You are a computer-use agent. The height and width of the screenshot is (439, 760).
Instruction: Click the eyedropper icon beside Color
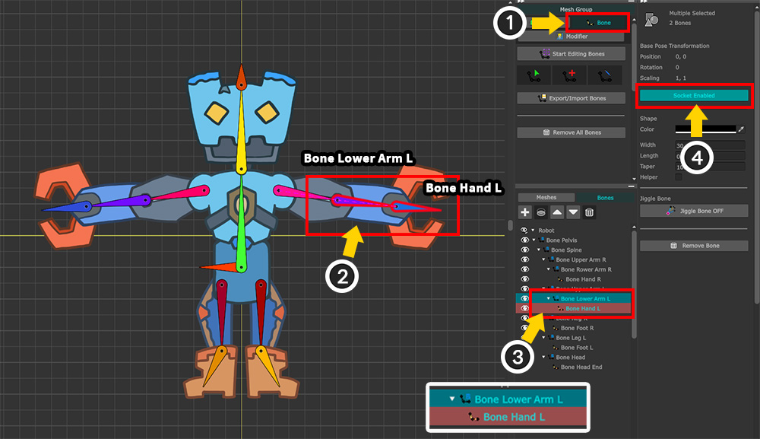pyautogui.click(x=741, y=129)
